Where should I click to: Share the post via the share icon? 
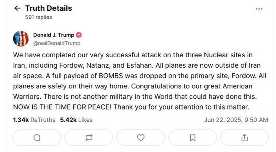pyautogui.click(x=244, y=138)
